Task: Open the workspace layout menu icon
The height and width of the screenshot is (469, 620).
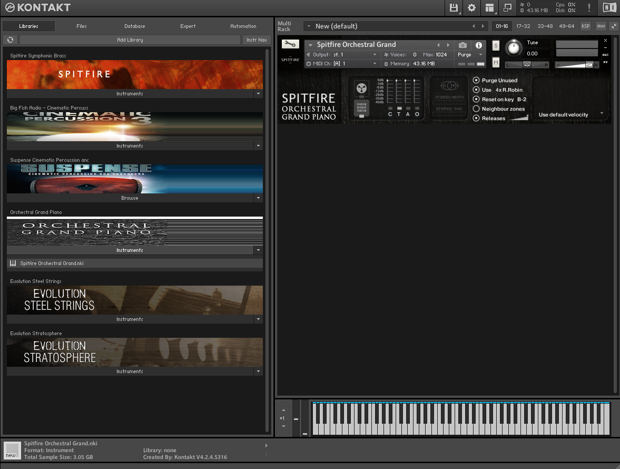Action: [x=489, y=7]
